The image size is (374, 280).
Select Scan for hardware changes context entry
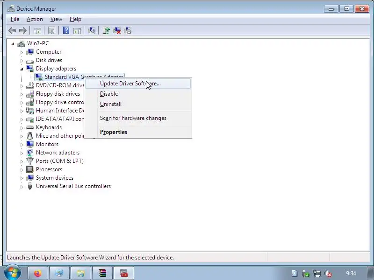click(x=138, y=118)
